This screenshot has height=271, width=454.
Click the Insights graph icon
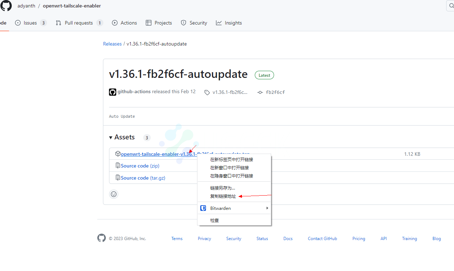click(218, 22)
